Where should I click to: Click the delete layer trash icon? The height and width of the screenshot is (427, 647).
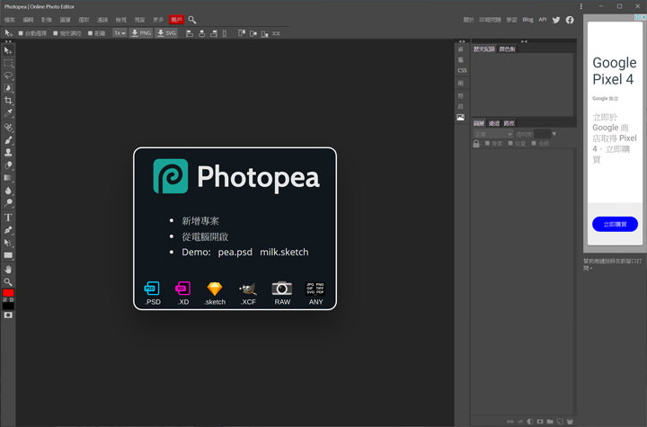570,422
